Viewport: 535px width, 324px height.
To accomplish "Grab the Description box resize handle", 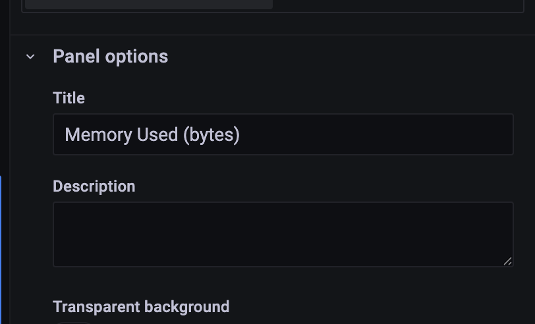I will (507, 261).
